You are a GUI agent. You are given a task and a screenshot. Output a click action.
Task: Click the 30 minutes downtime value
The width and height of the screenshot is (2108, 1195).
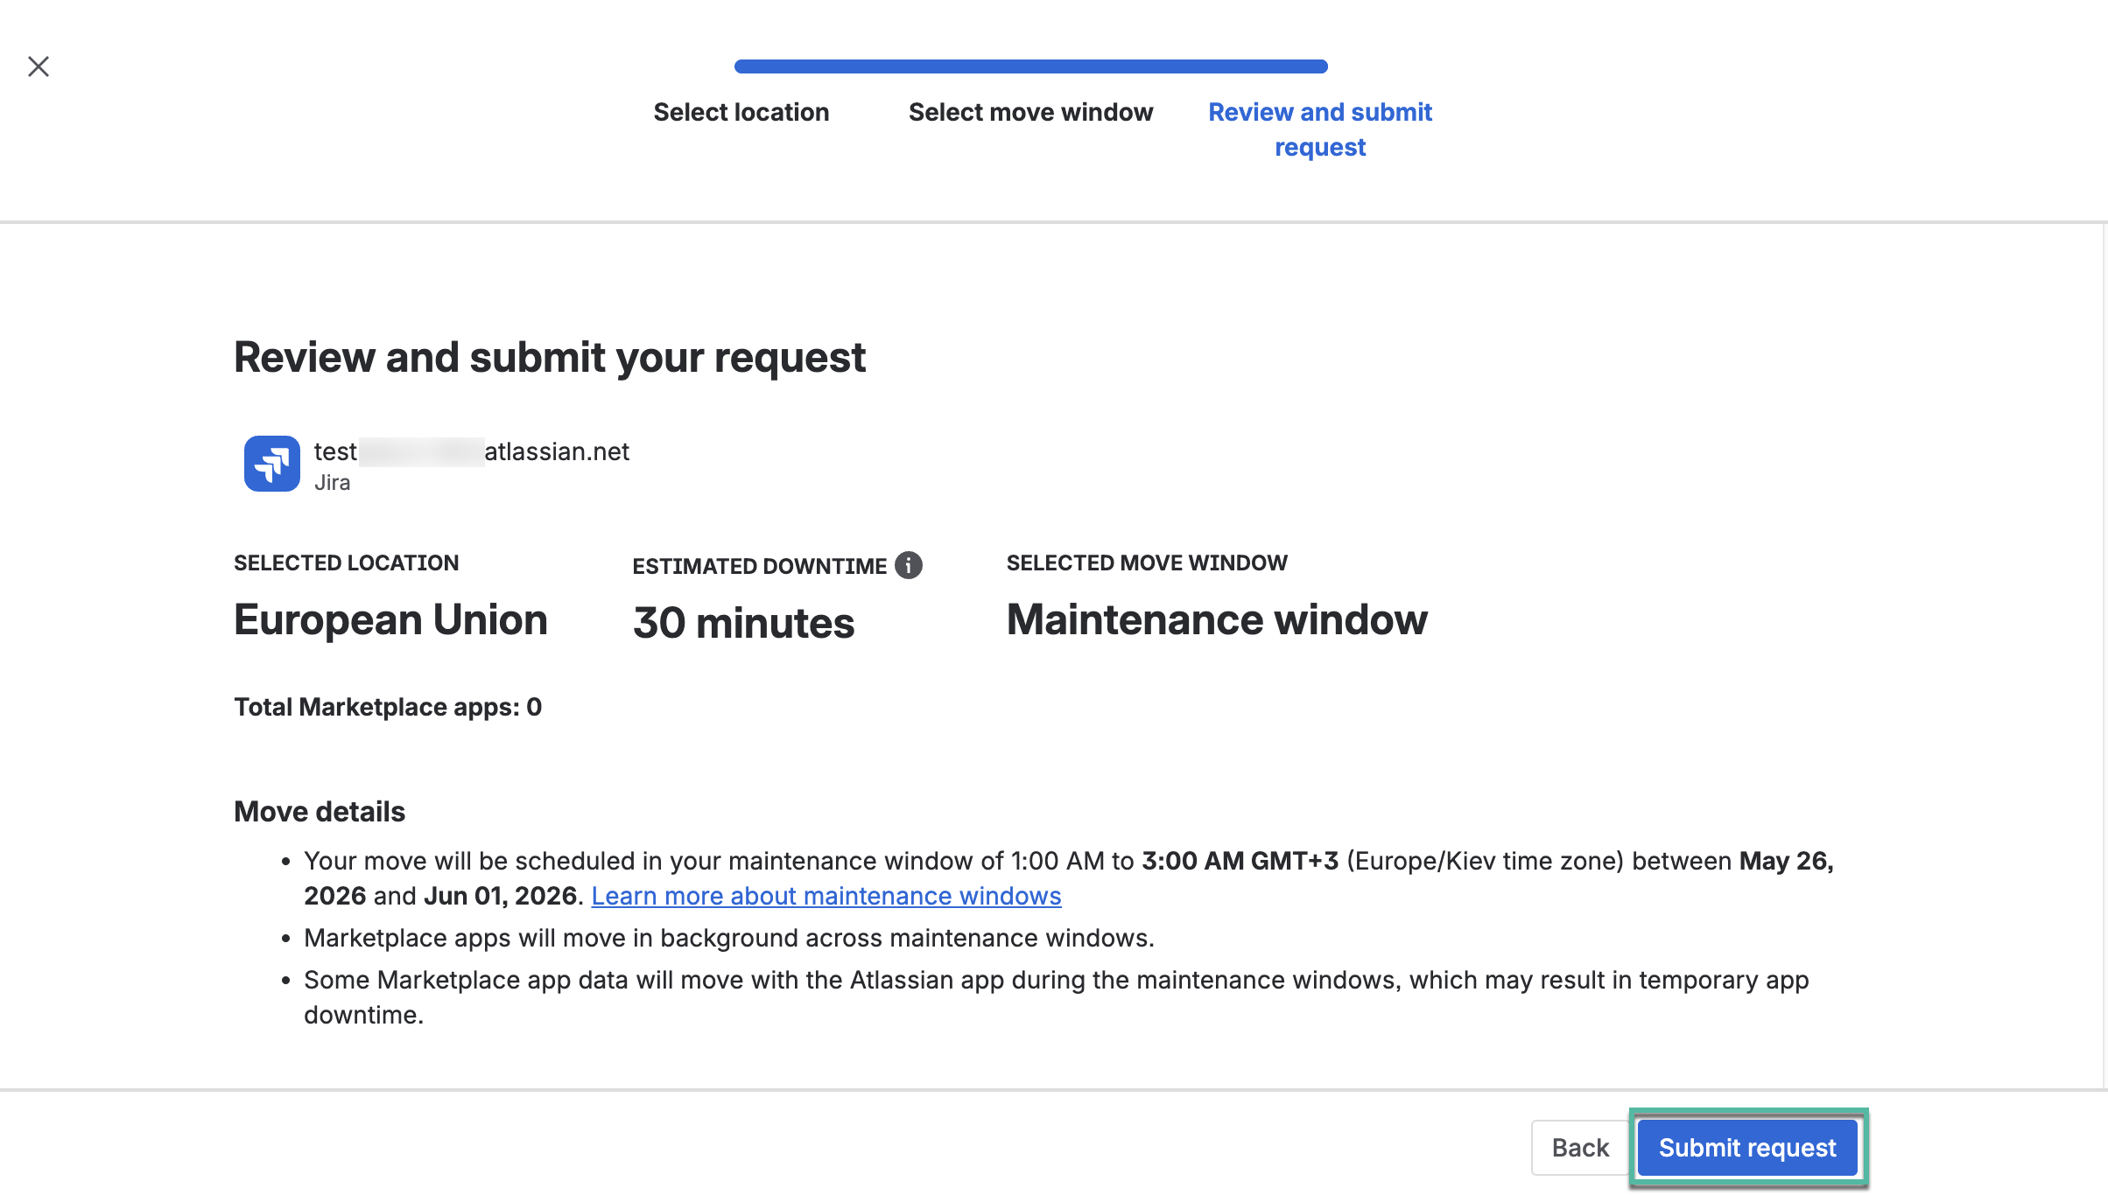click(x=743, y=623)
